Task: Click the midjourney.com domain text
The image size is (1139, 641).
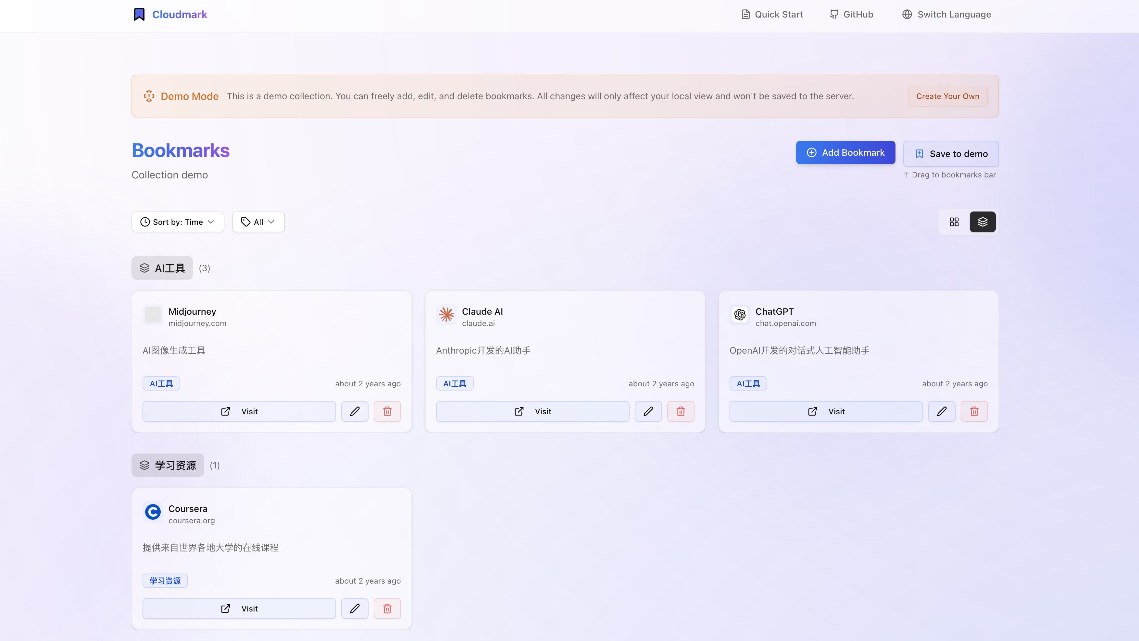Action: 197,323
